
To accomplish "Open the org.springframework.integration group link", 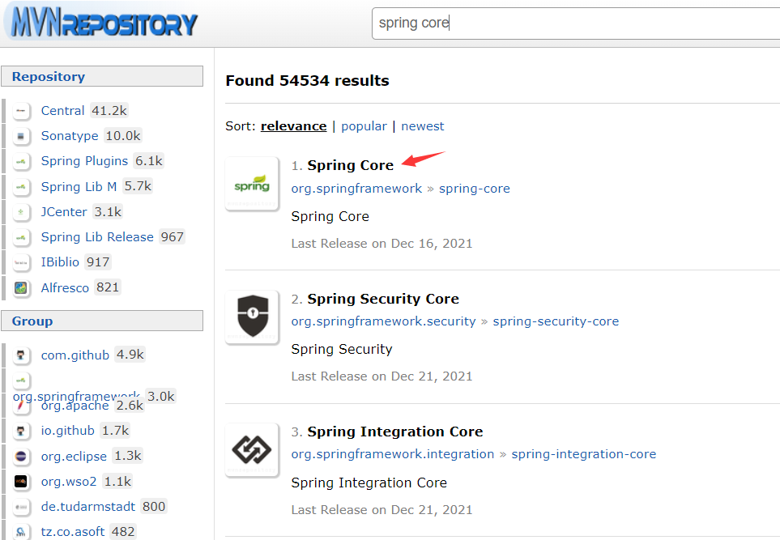I will coord(393,454).
